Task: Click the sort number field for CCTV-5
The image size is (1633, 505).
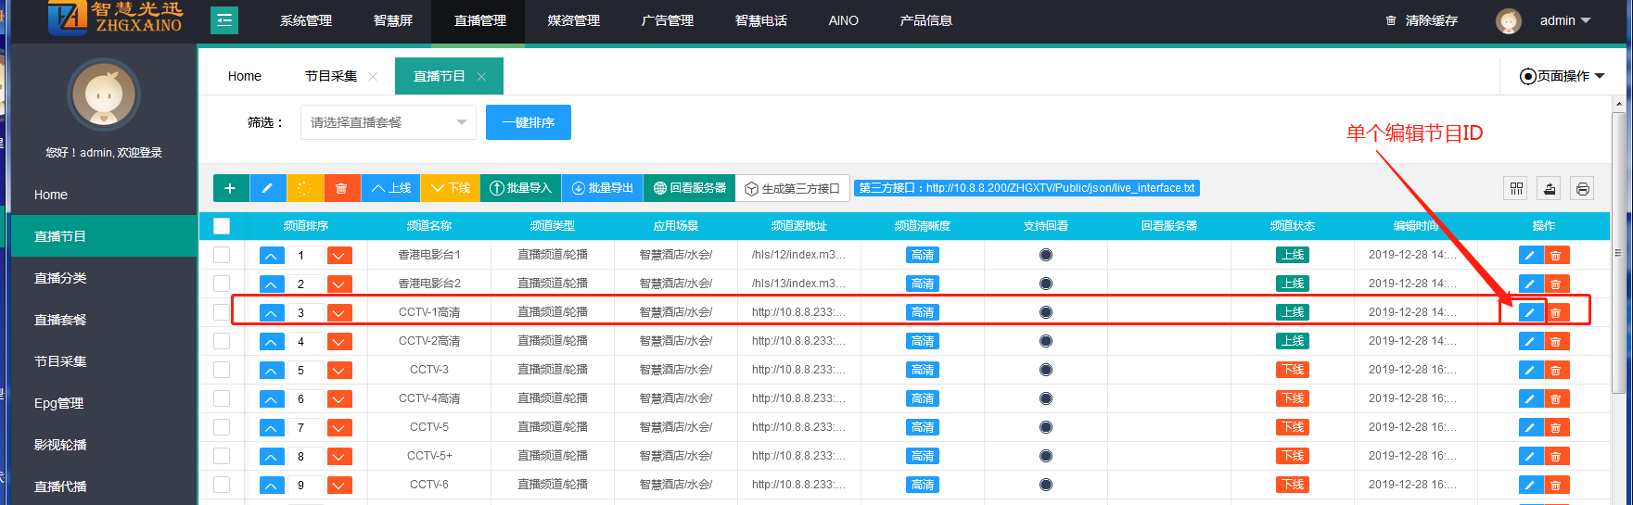Action: [304, 428]
